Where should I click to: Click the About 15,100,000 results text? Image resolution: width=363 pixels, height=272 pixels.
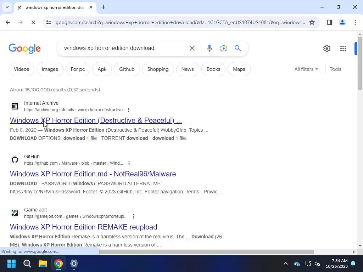coord(55,90)
